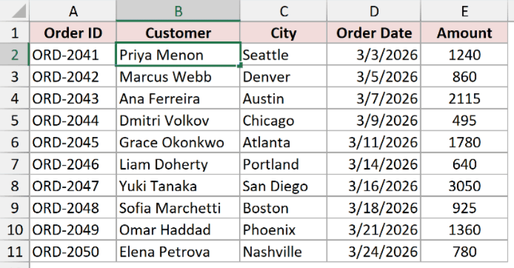Select row 7 header

click(x=14, y=164)
